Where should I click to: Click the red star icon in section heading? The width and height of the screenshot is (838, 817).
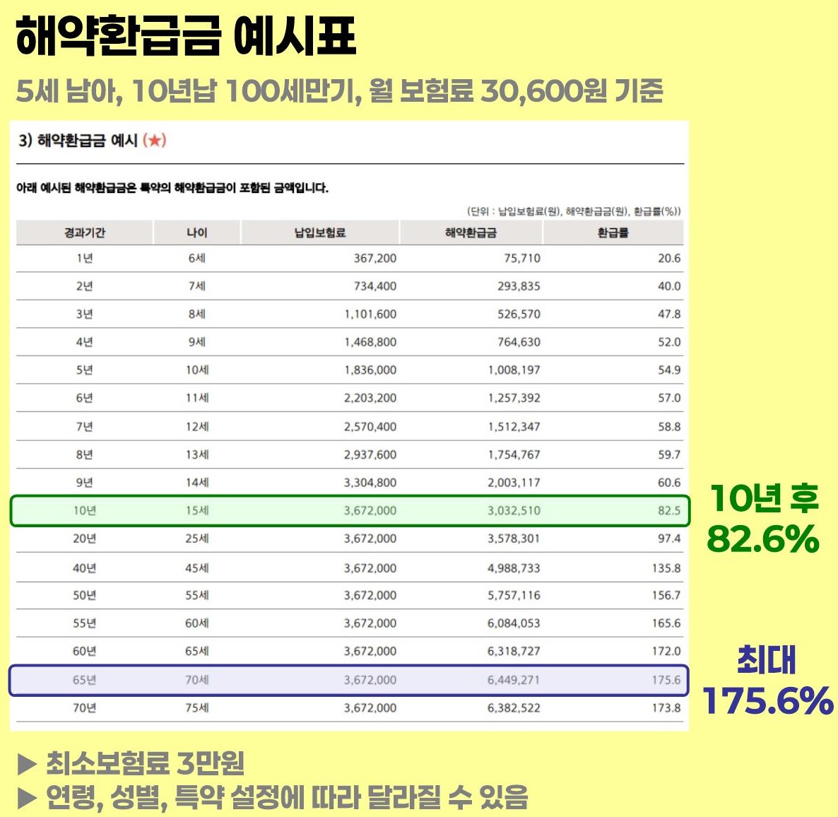155,141
